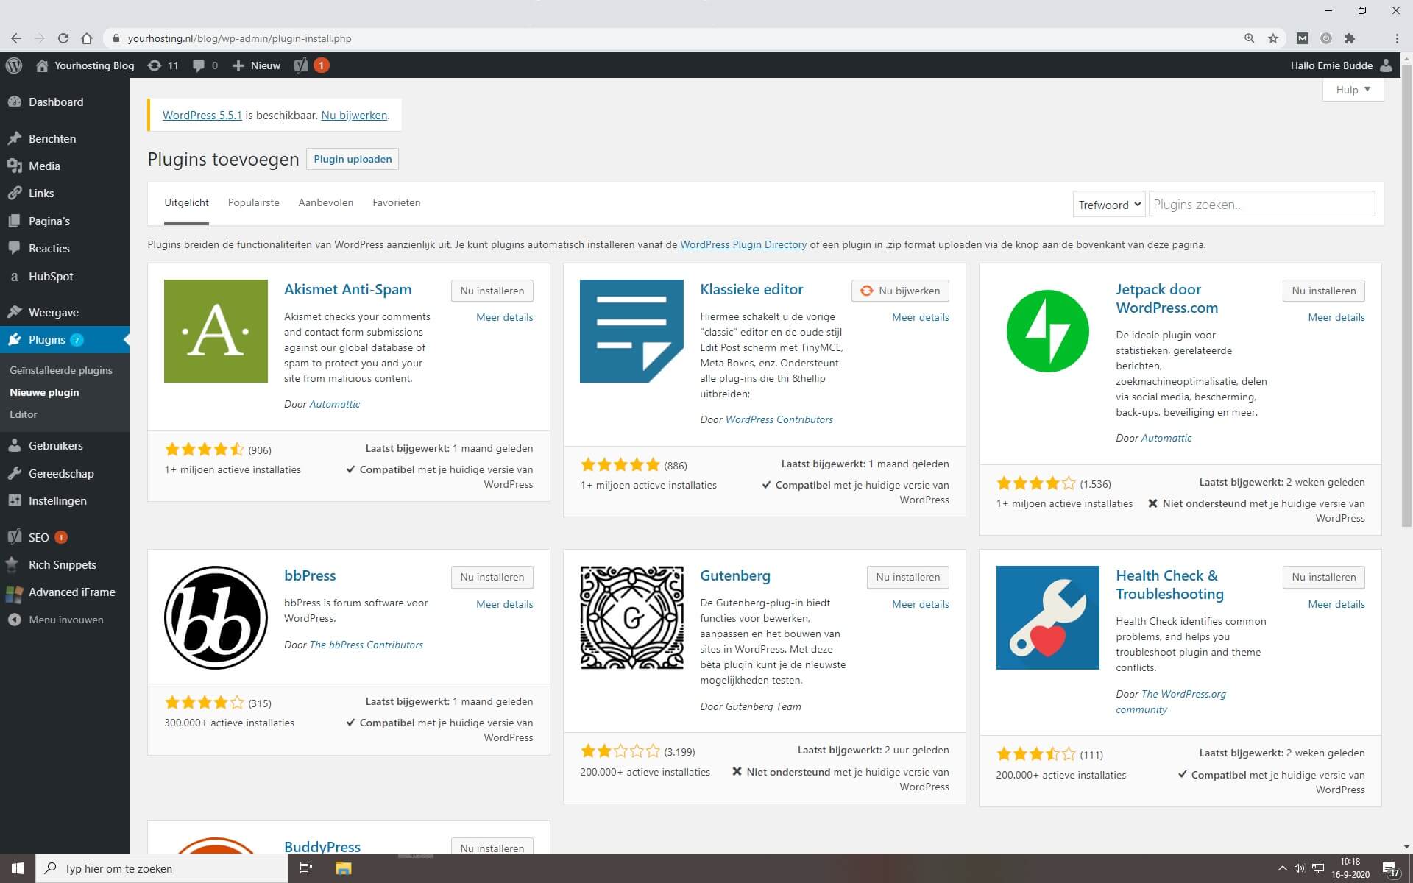The image size is (1413, 883).
Task: Install Health Check & Troubleshooting
Action: pos(1323,577)
